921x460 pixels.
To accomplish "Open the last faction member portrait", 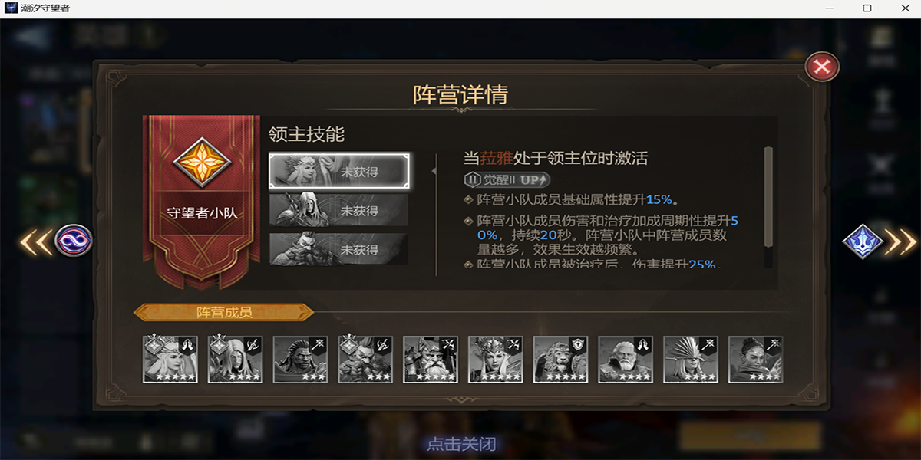I will [756, 359].
